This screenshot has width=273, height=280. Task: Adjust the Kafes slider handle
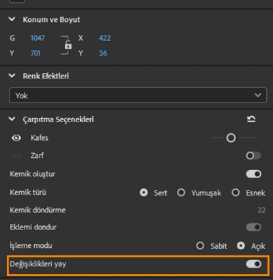[x=231, y=138]
